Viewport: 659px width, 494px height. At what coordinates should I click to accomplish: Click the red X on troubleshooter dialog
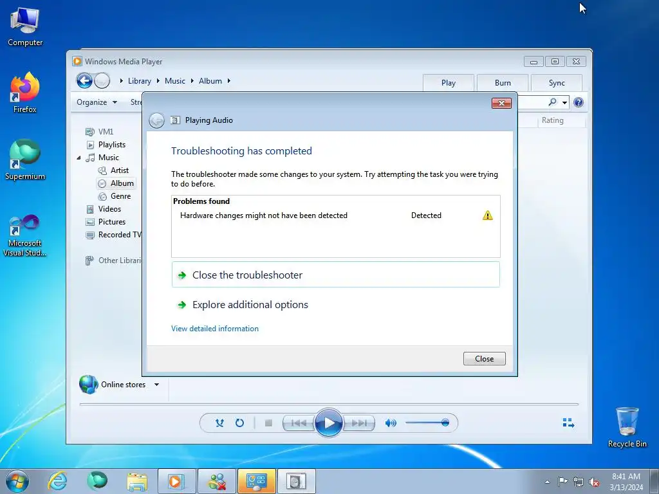pos(501,104)
